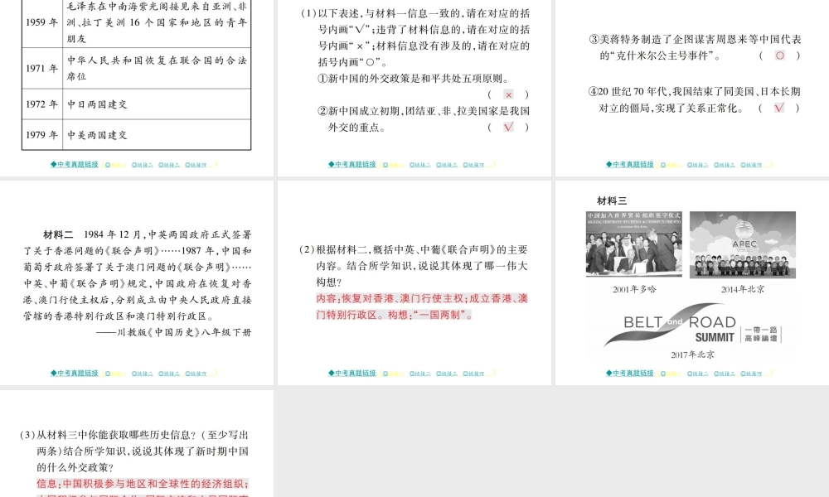Click 链接二 on the question (1) slide

pyautogui.click(x=421, y=165)
